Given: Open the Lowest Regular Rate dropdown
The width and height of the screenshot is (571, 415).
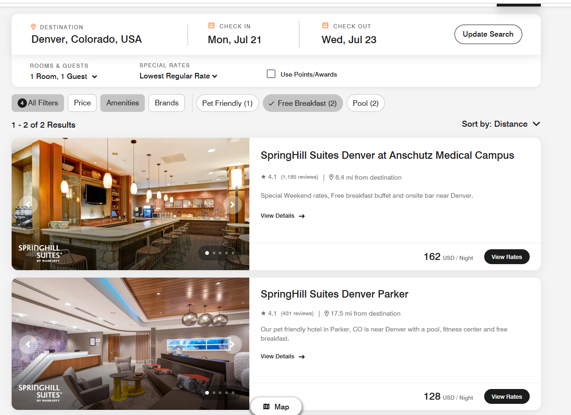Looking at the screenshot, I should coord(178,76).
